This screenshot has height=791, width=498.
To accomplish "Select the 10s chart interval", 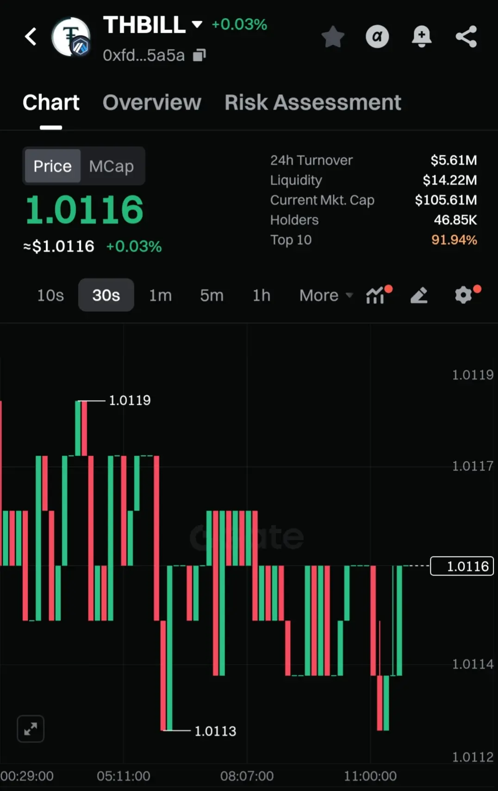I will click(x=50, y=295).
